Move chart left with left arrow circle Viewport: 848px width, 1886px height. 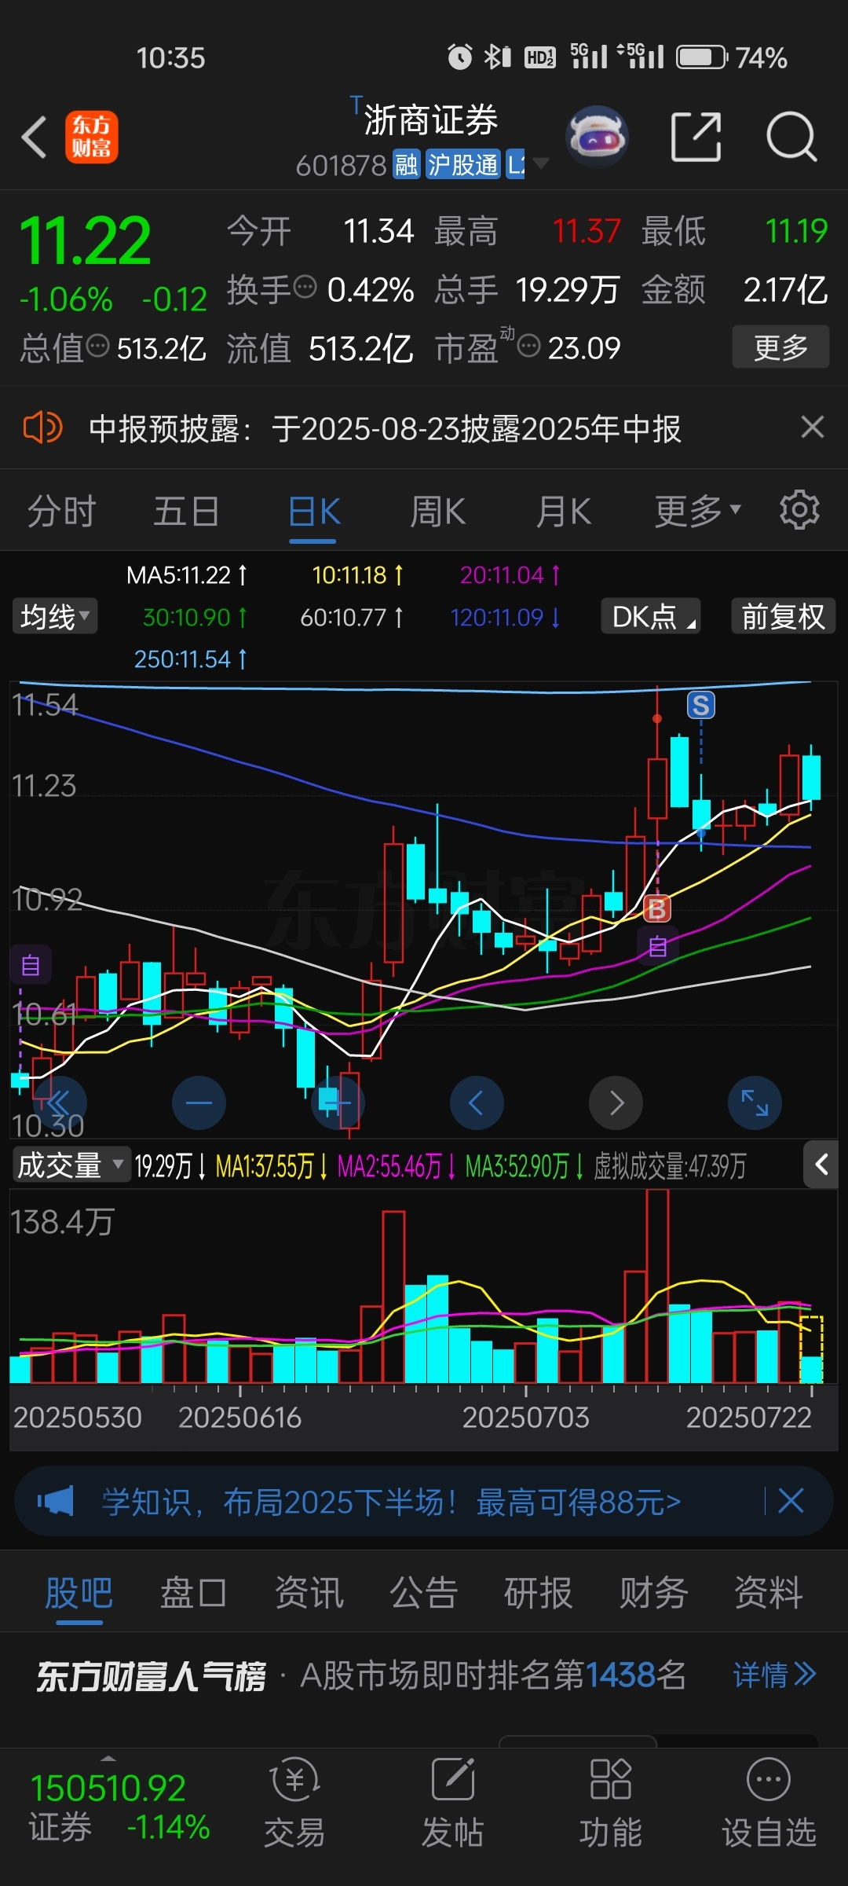coord(477,1103)
